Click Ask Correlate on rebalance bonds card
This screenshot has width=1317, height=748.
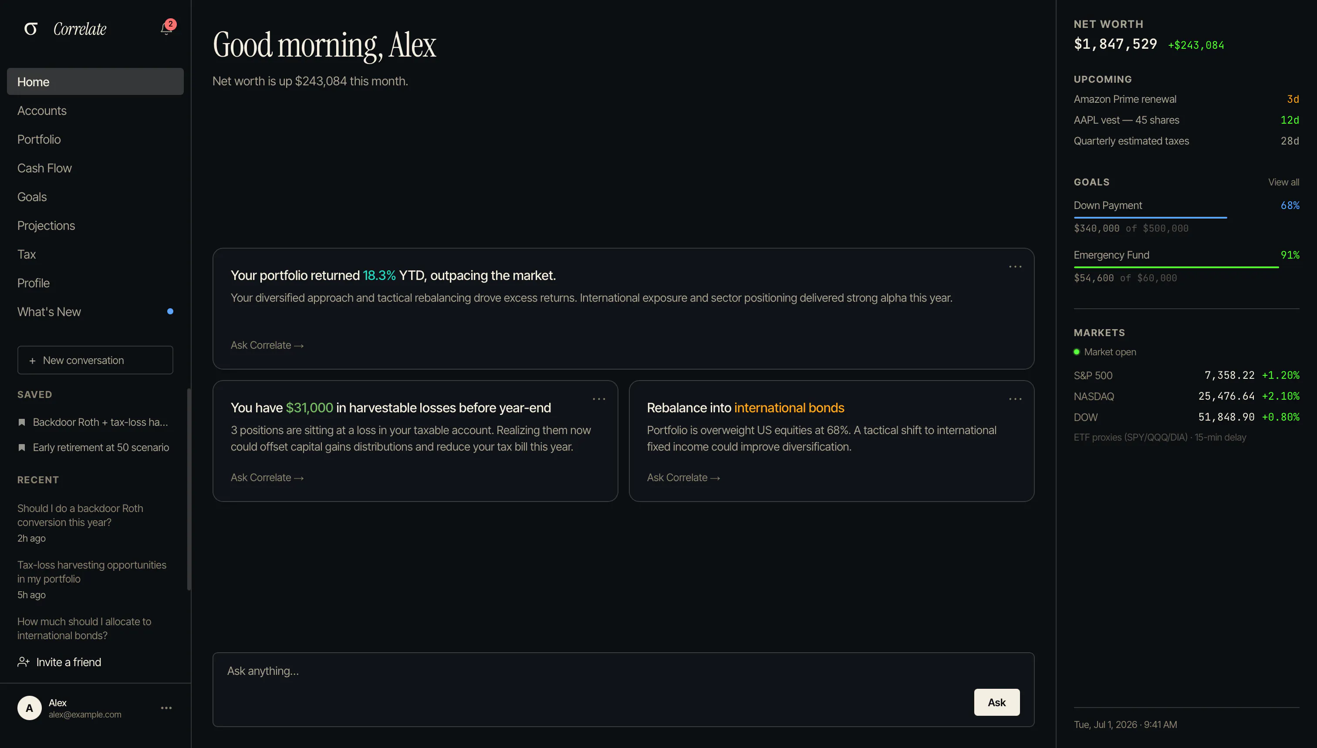point(683,478)
